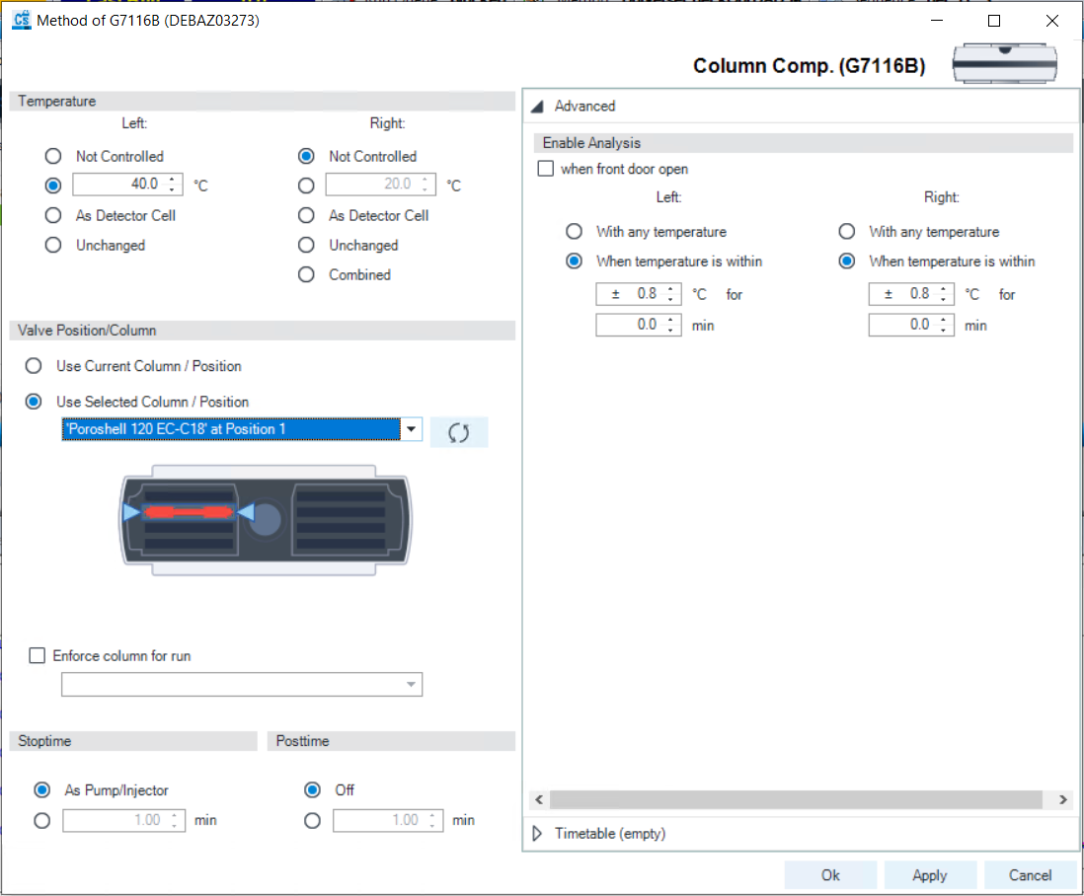The width and height of the screenshot is (1084, 896).
Task: Enable 'when front door open' checkbox
Action: pos(546,169)
